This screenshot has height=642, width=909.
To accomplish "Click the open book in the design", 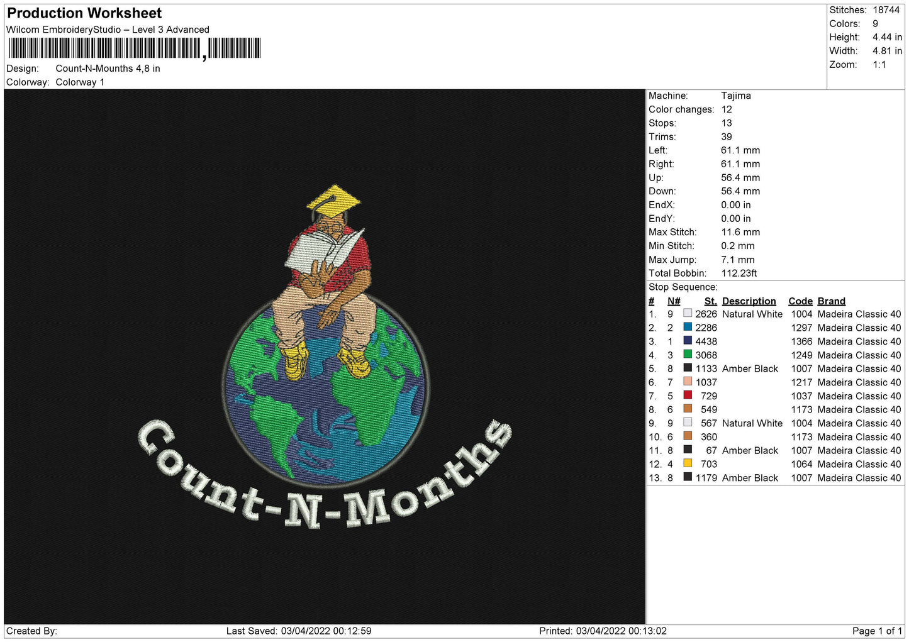I will click(323, 250).
